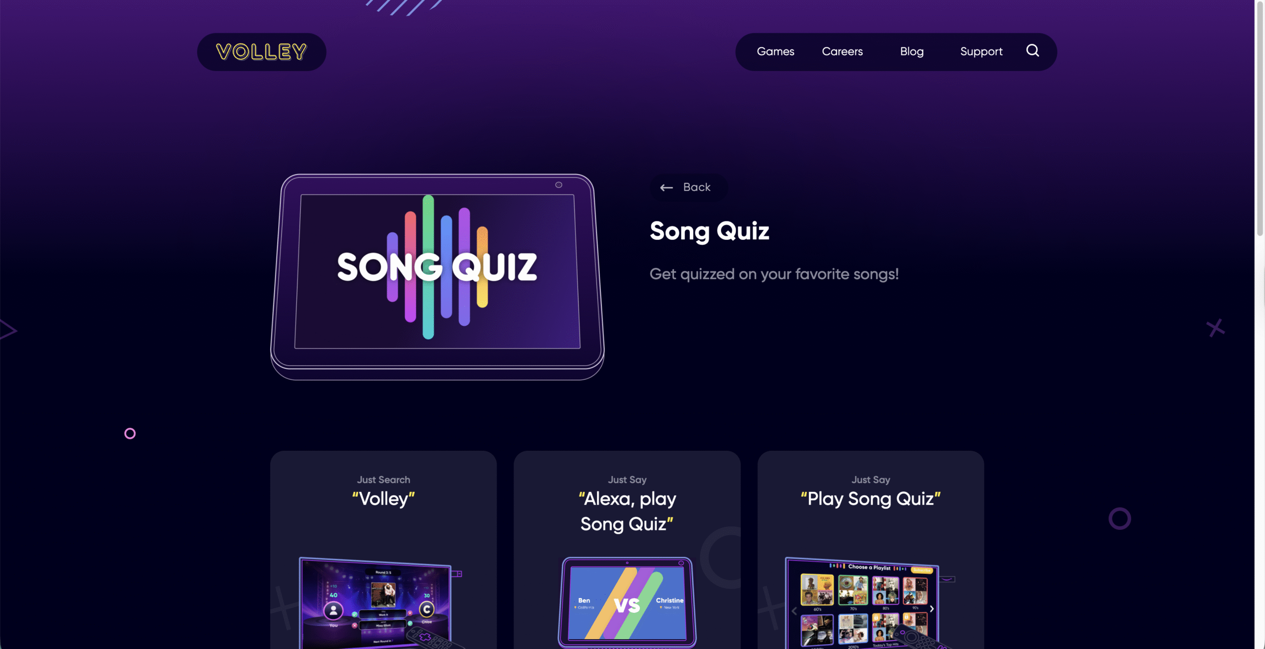Click the right arrow in playlist carousel
This screenshot has height=649, width=1265.
[932, 609]
